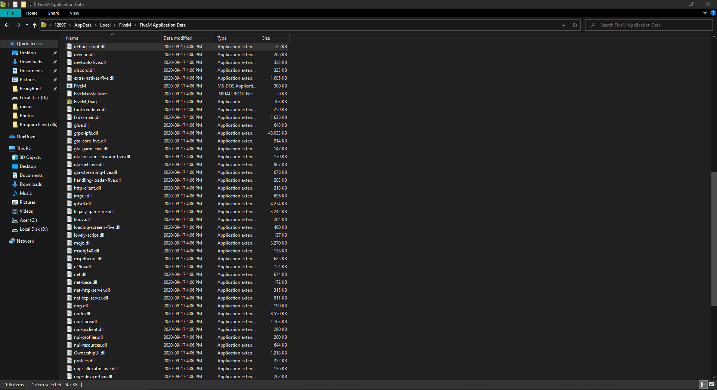The image size is (717, 390).
Task: Expand the ribbon with the chevron
Action: point(705,13)
